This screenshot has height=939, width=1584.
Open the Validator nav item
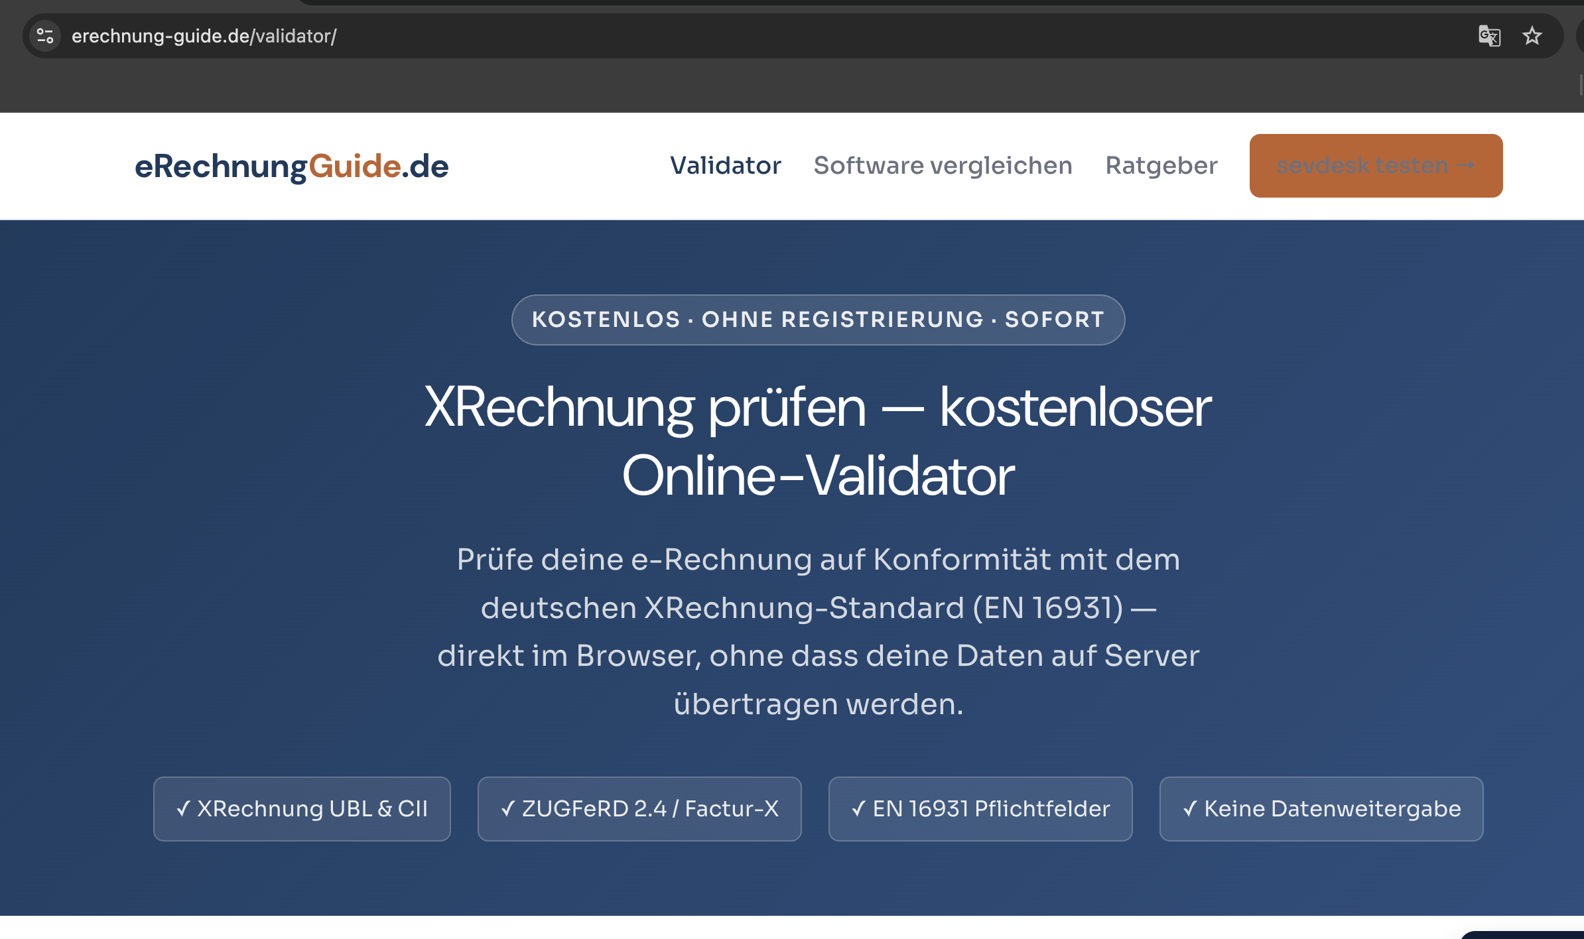725,166
